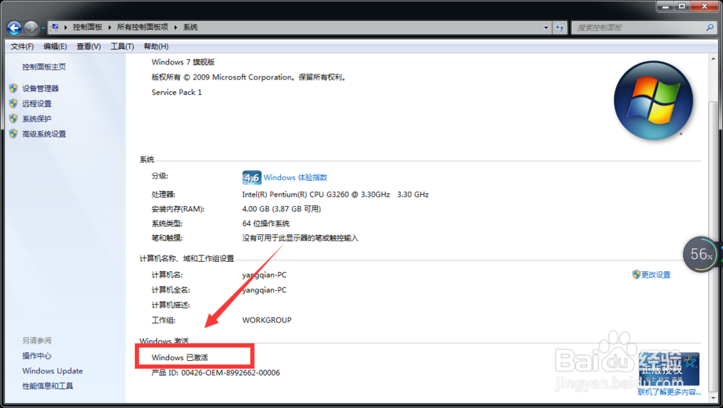Open the 文件(F) menu
The width and height of the screenshot is (723, 408).
click(x=22, y=46)
